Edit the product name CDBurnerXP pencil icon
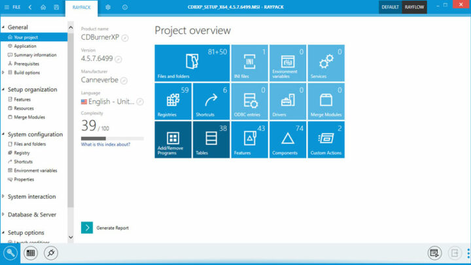The height and width of the screenshot is (265, 471). [x=125, y=38]
